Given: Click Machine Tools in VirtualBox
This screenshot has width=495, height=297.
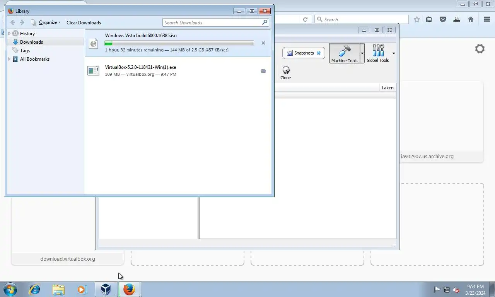Looking at the screenshot, I should coord(344,53).
